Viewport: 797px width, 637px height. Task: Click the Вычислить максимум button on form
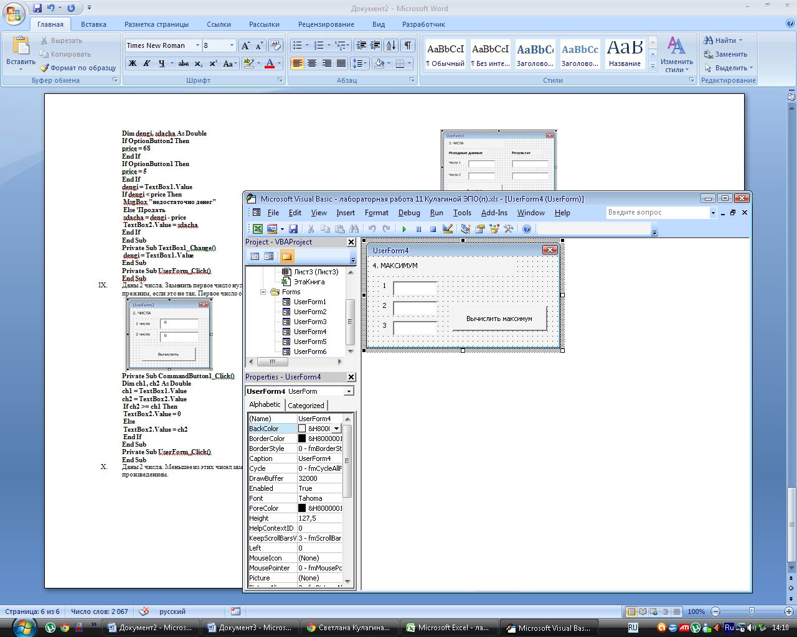[x=499, y=318]
